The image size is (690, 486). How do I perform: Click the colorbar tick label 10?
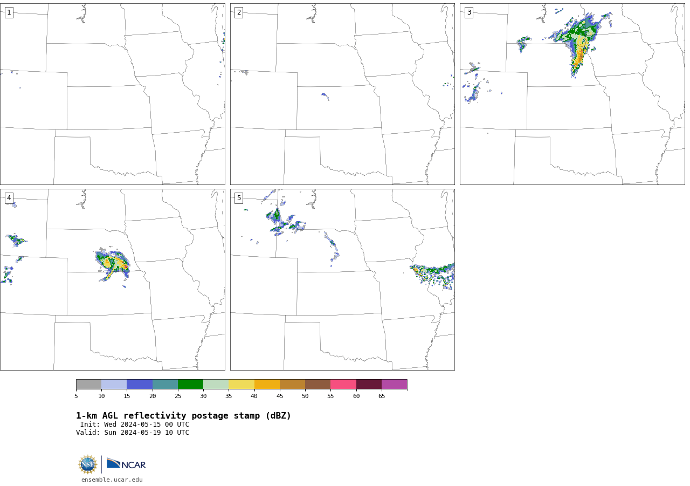click(101, 396)
